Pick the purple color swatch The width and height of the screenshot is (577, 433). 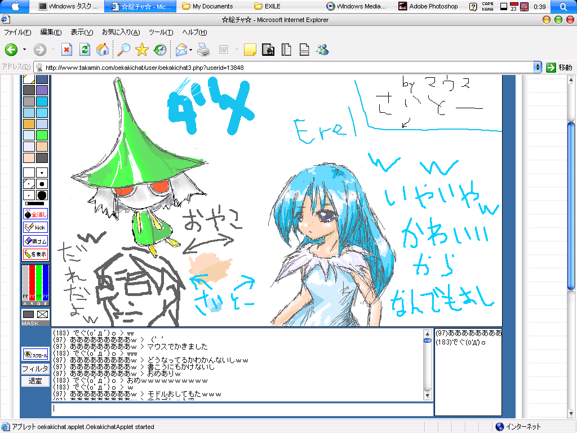42,90
